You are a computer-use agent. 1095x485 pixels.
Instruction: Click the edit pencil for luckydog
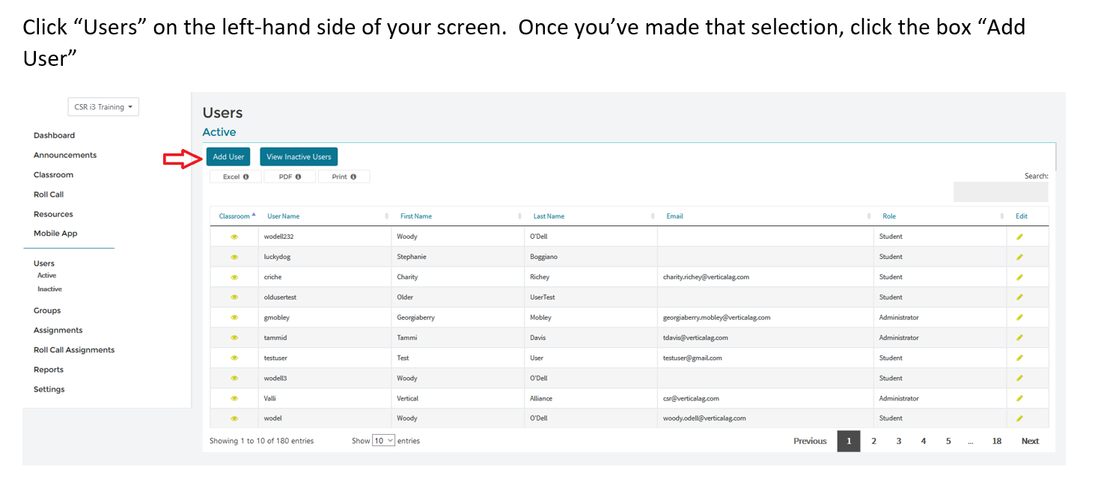(x=1019, y=257)
